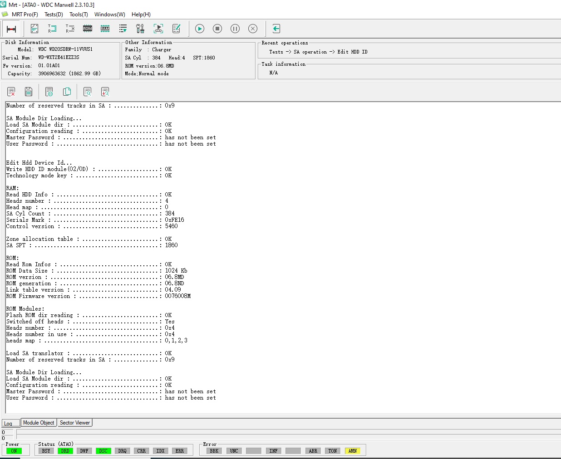This screenshot has width=561, height=459.
Task: Click the green exit arrow icon
Action: (276, 29)
